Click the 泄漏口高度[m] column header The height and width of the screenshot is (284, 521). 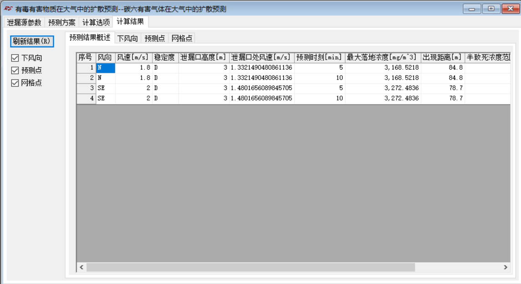203,57
